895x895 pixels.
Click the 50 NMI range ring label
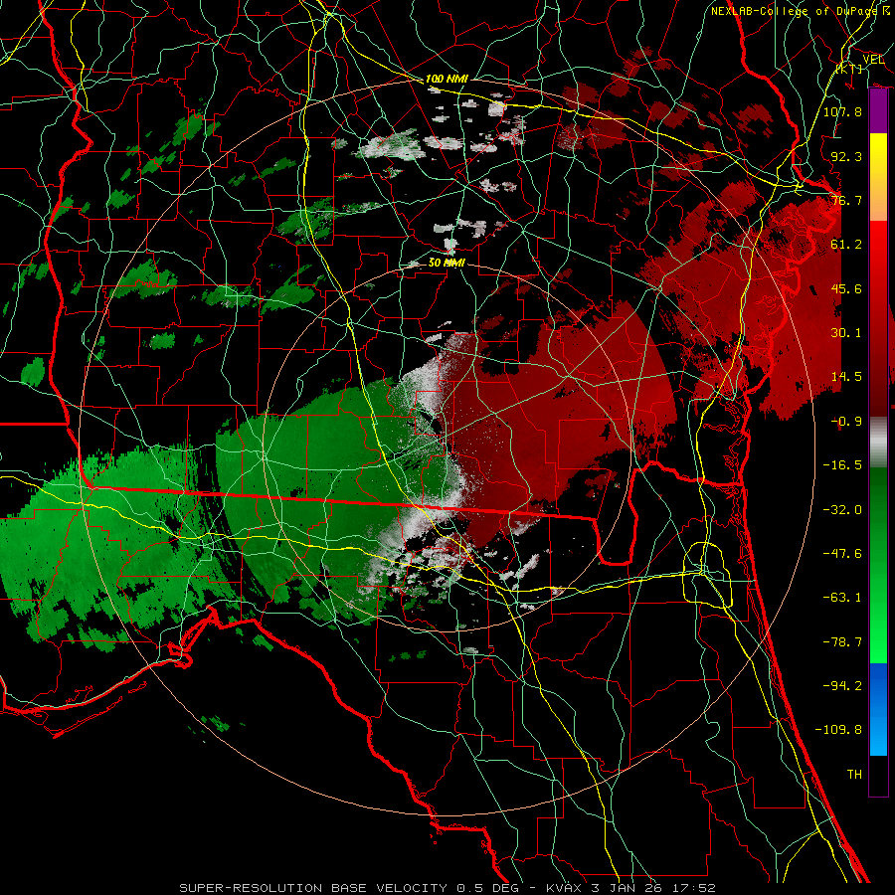click(447, 263)
